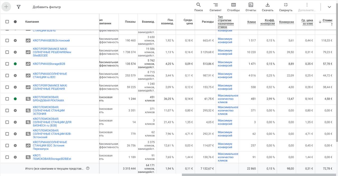The height and width of the screenshot is (176, 338).
Task: Click the Добавить фильтр input field
Action: click(47, 7)
